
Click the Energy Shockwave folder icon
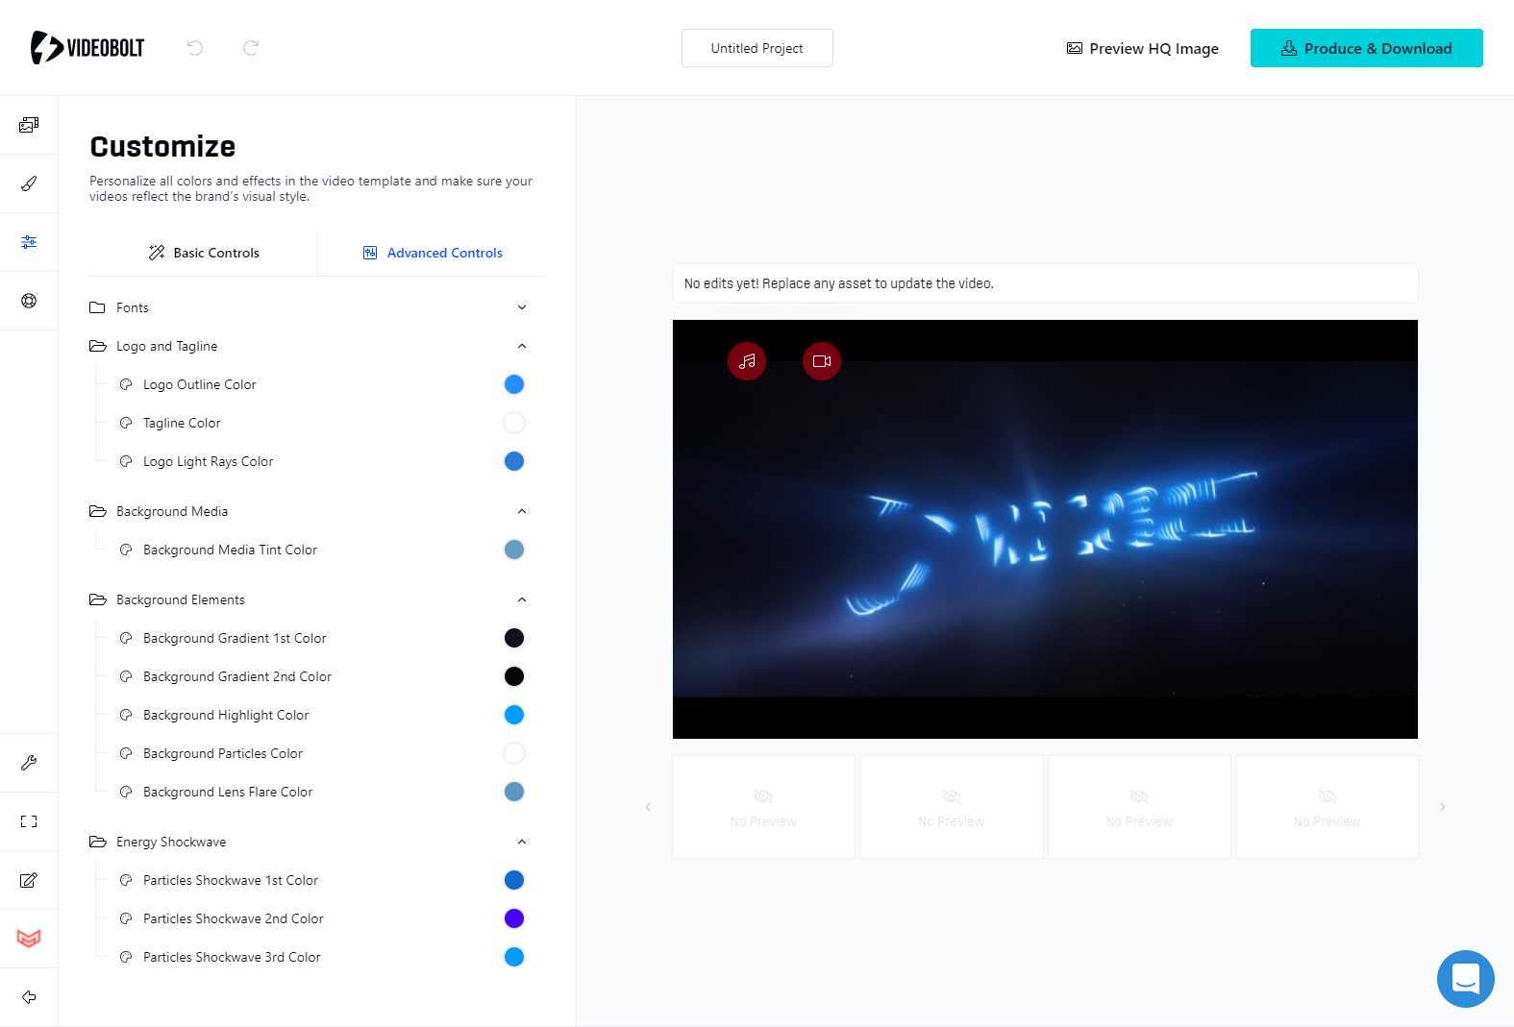(x=97, y=842)
